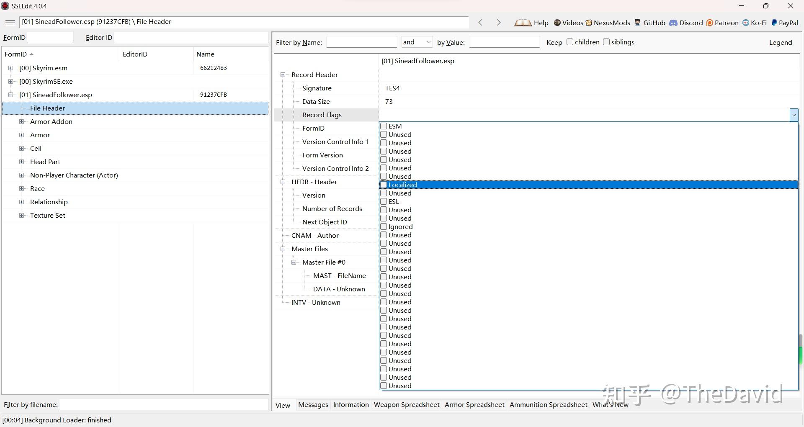
Task: Open the Weapon Spreadsheet tab
Action: coord(406,404)
